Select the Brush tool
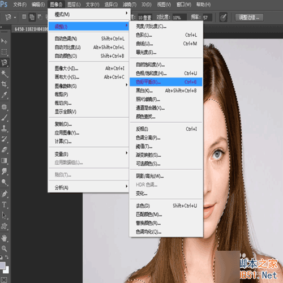Image resolution: width=283 pixels, height=283 pixels. pyautogui.click(x=4, y=118)
